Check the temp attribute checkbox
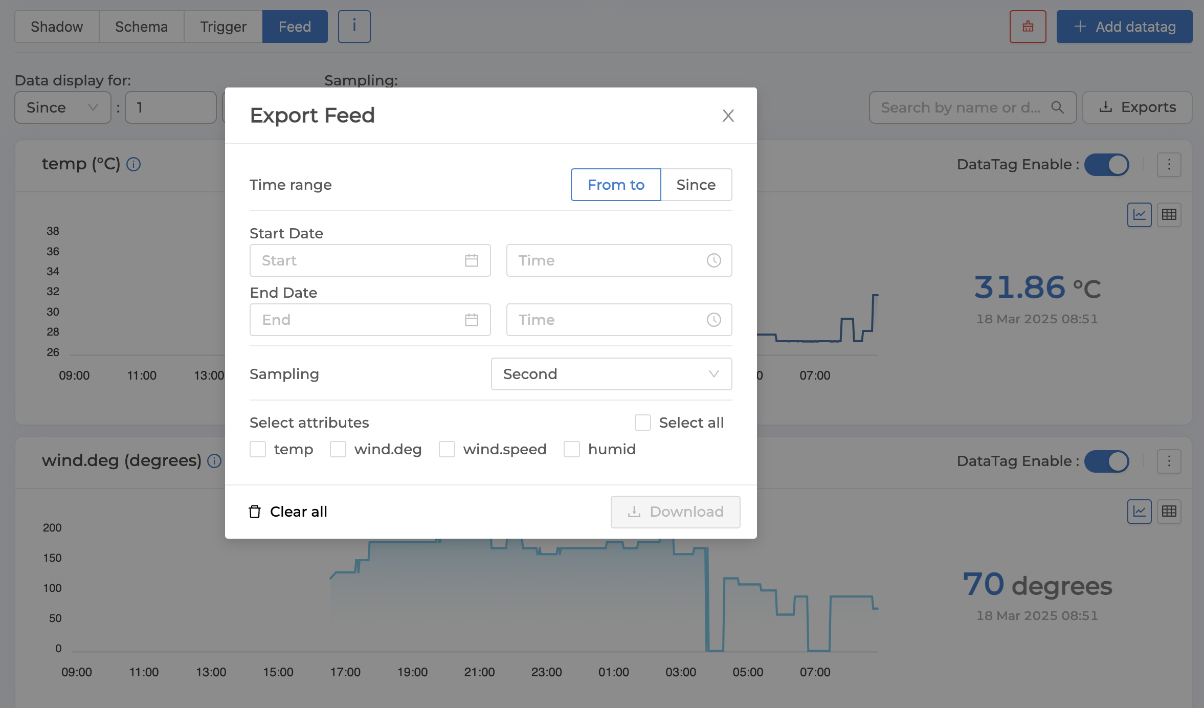 coord(258,449)
